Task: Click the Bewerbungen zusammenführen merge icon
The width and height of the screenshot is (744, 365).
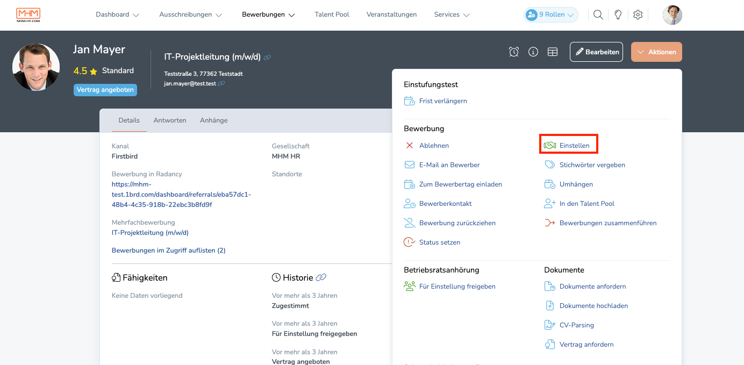Action: click(x=549, y=223)
